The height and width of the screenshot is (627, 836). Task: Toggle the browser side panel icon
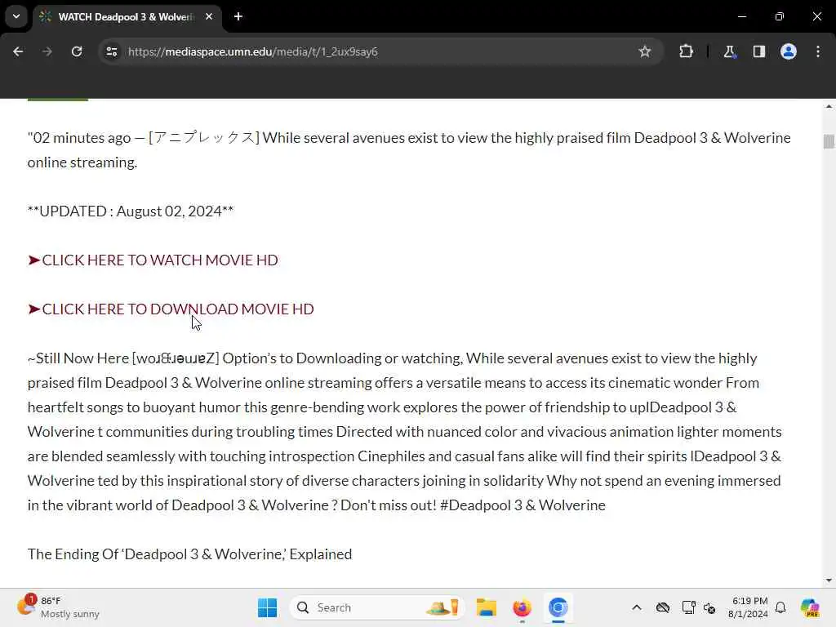coord(758,51)
